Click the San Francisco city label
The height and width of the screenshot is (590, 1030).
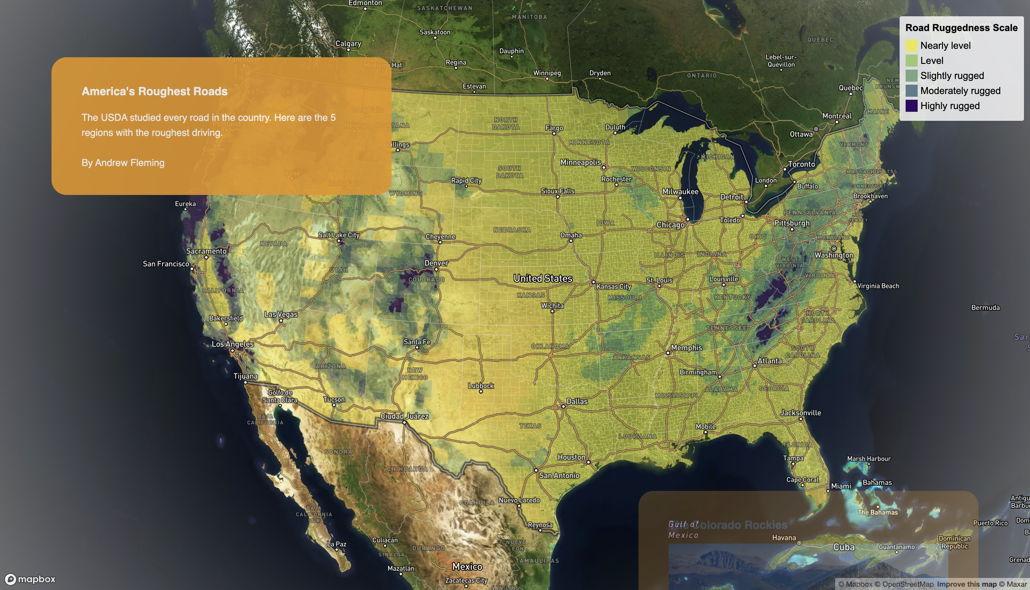[166, 264]
